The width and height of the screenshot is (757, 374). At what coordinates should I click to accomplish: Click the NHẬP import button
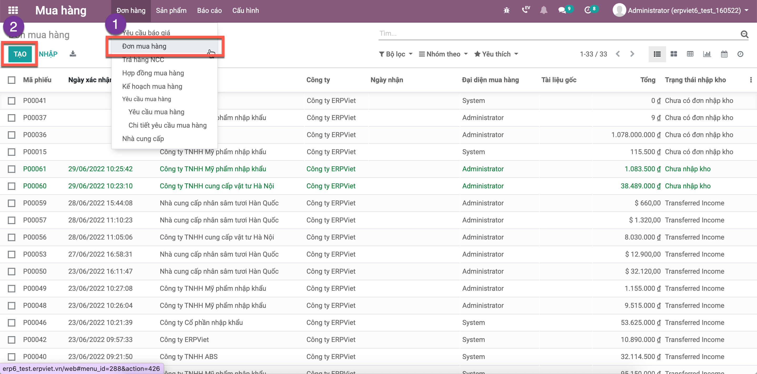(x=48, y=54)
